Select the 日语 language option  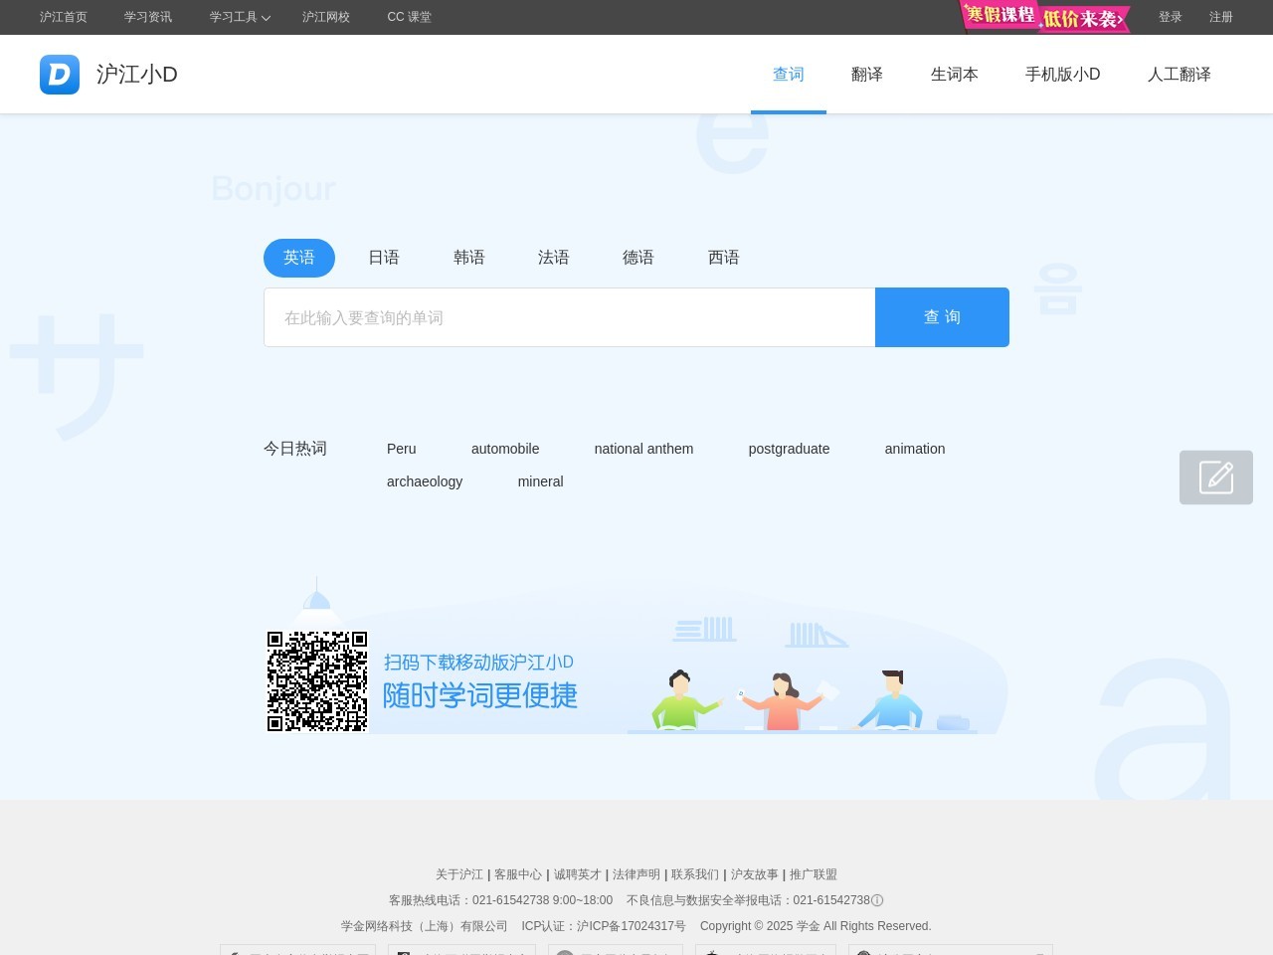[384, 258]
